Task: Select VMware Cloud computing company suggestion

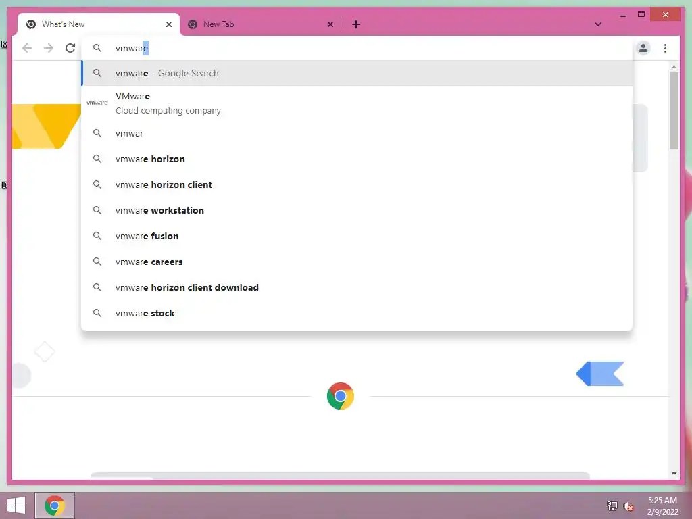Action: click(x=357, y=103)
